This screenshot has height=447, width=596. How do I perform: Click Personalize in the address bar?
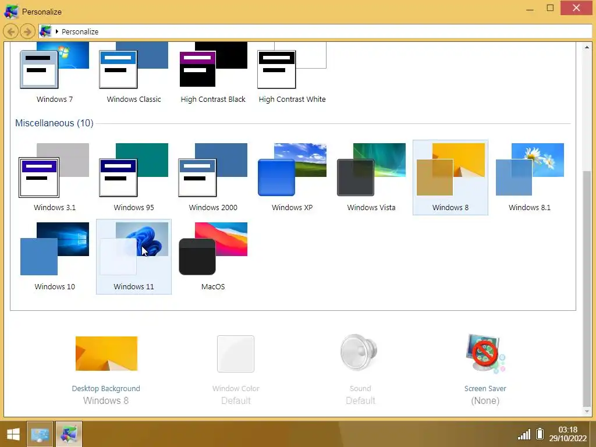(x=80, y=31)
